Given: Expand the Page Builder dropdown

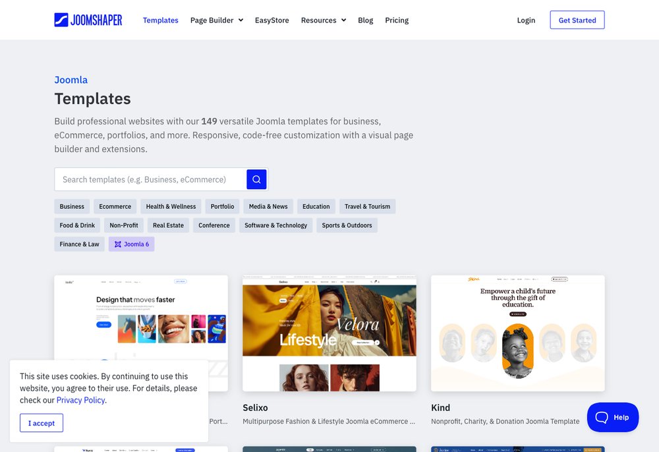Looking at the screenshot, I should tap(217, 20).
